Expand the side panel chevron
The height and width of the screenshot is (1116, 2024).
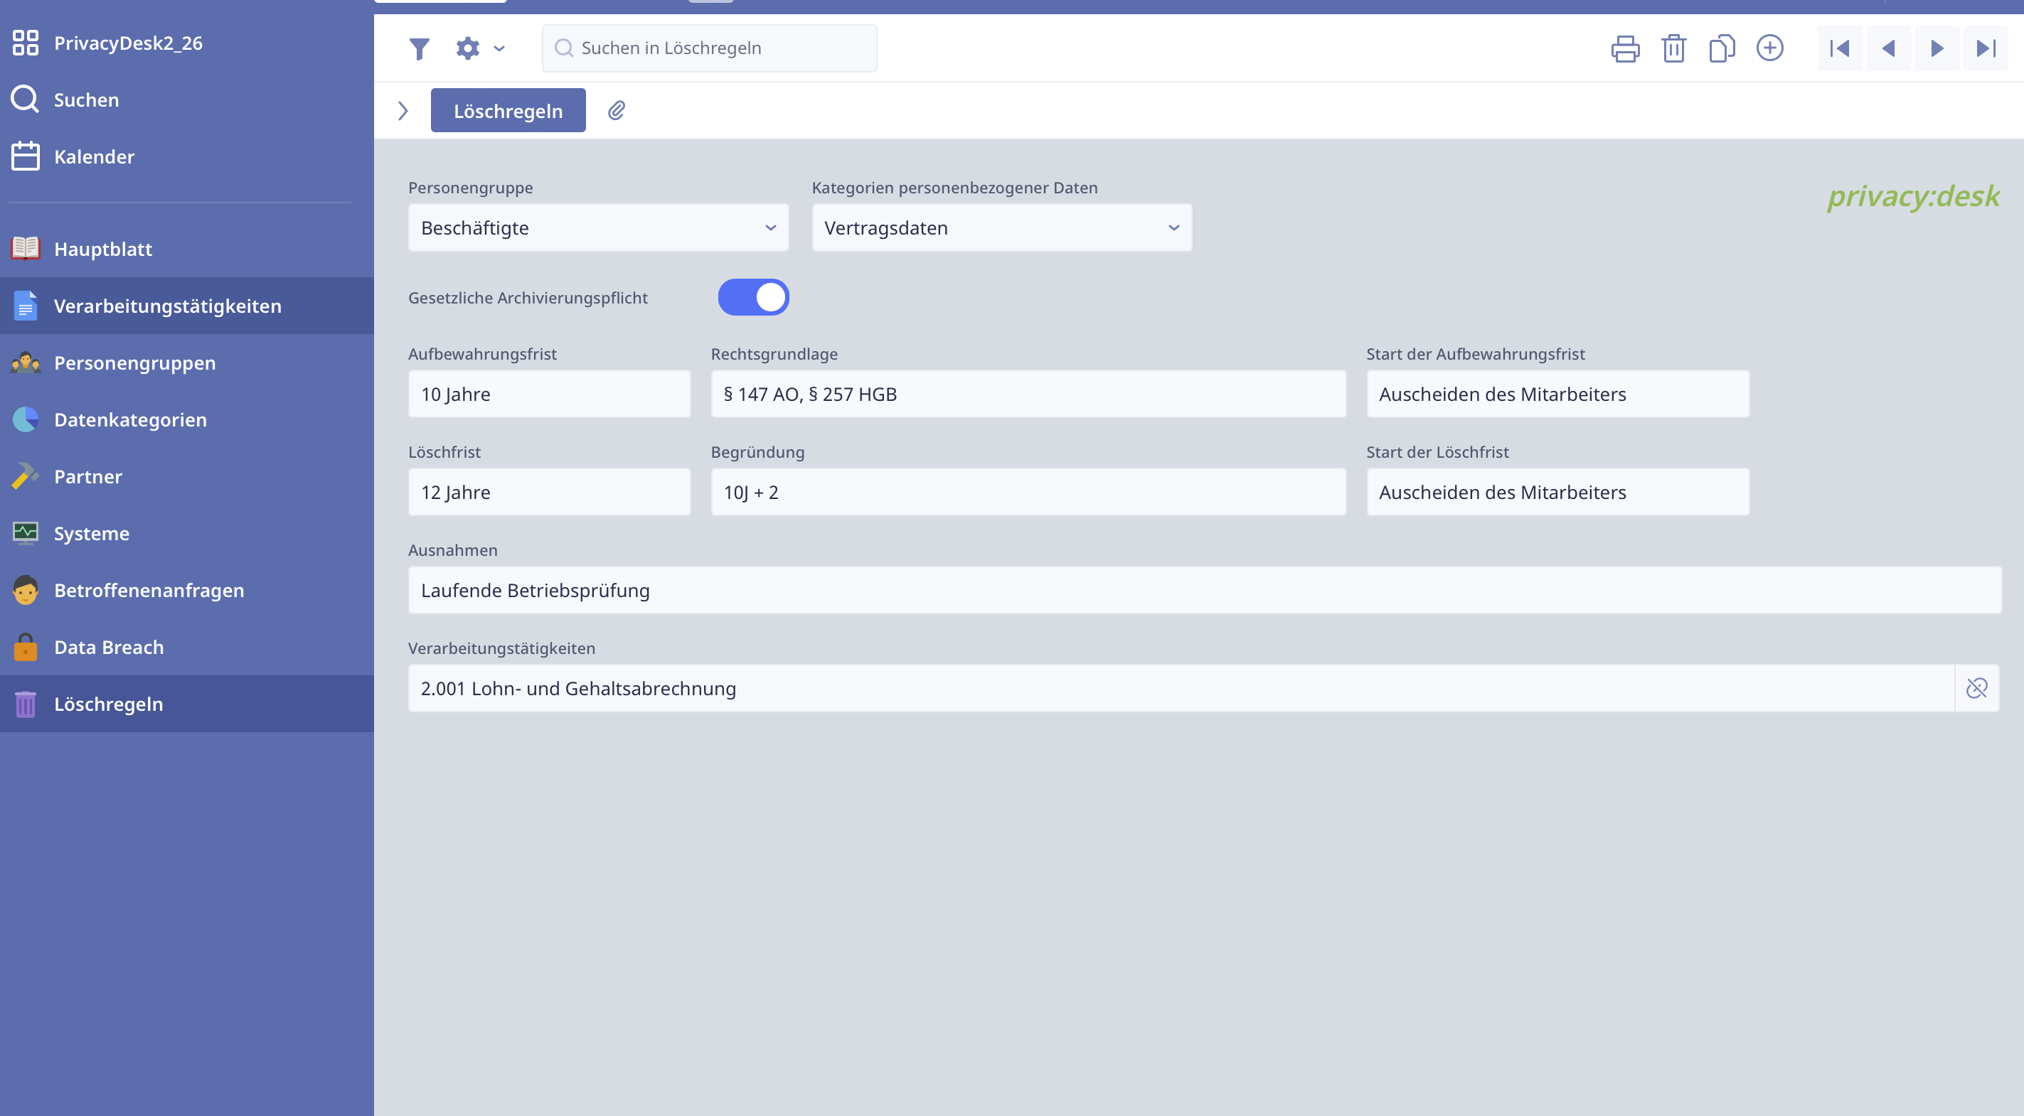pos(403,111)
